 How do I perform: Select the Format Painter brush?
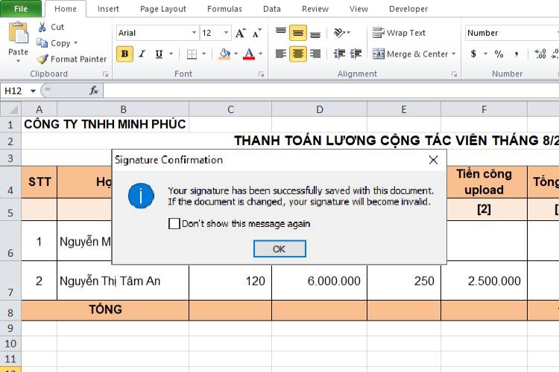click(42, 59)
